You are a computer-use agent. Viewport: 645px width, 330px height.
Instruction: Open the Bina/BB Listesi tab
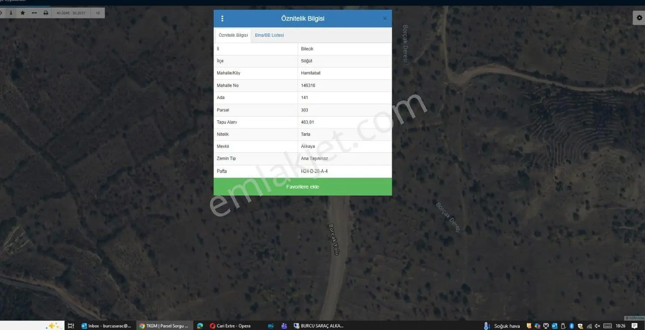pos(269,35)
